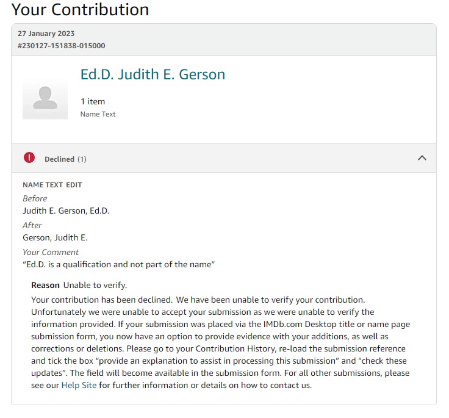Click the bold Reason label
The width and height of the screenshot is (449, 418).
(46, 285)
